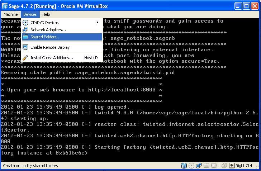This screenshot has width=261, height=171.
Task: Choose Shared Folders… menu entry
Action: click(x=45, y=37)
